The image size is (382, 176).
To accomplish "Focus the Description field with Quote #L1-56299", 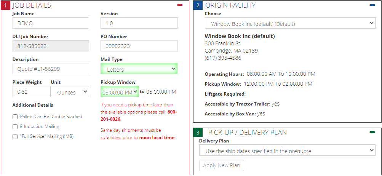I will [x=51, y=69].
